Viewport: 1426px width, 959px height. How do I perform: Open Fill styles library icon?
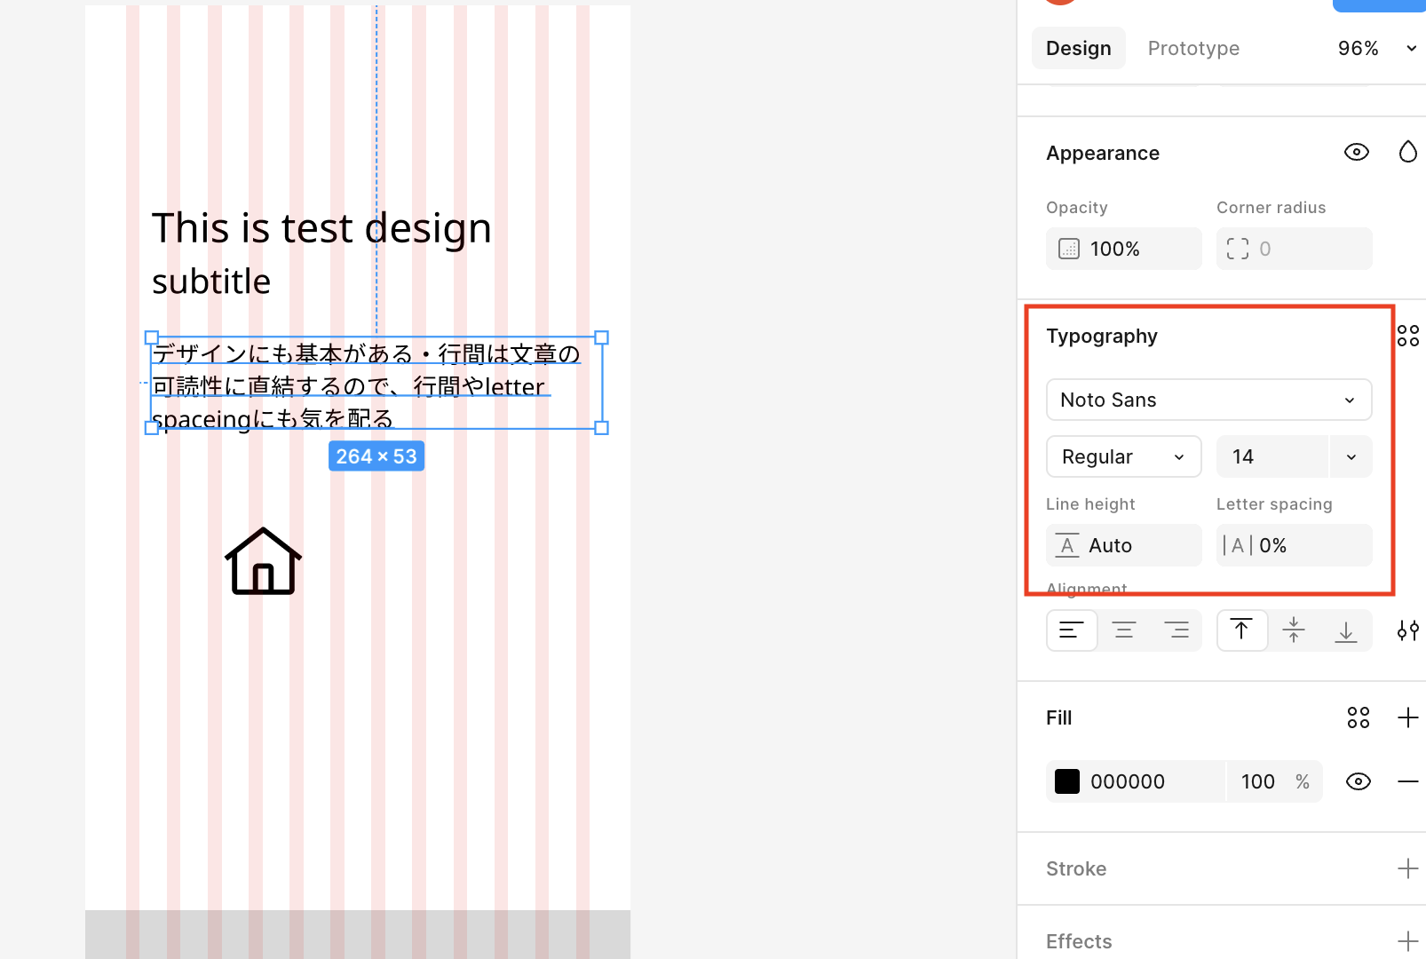(x=1358, y=717)
